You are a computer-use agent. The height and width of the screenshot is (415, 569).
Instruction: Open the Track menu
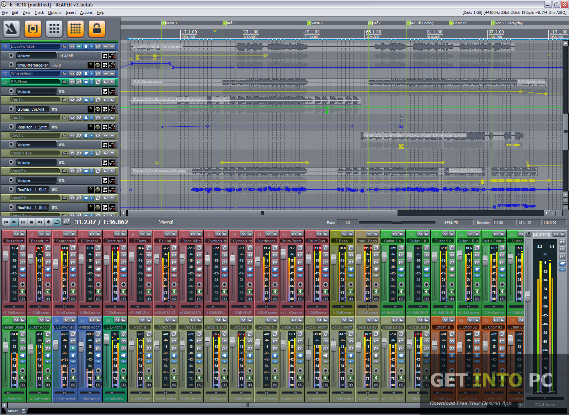coord(39,12)
